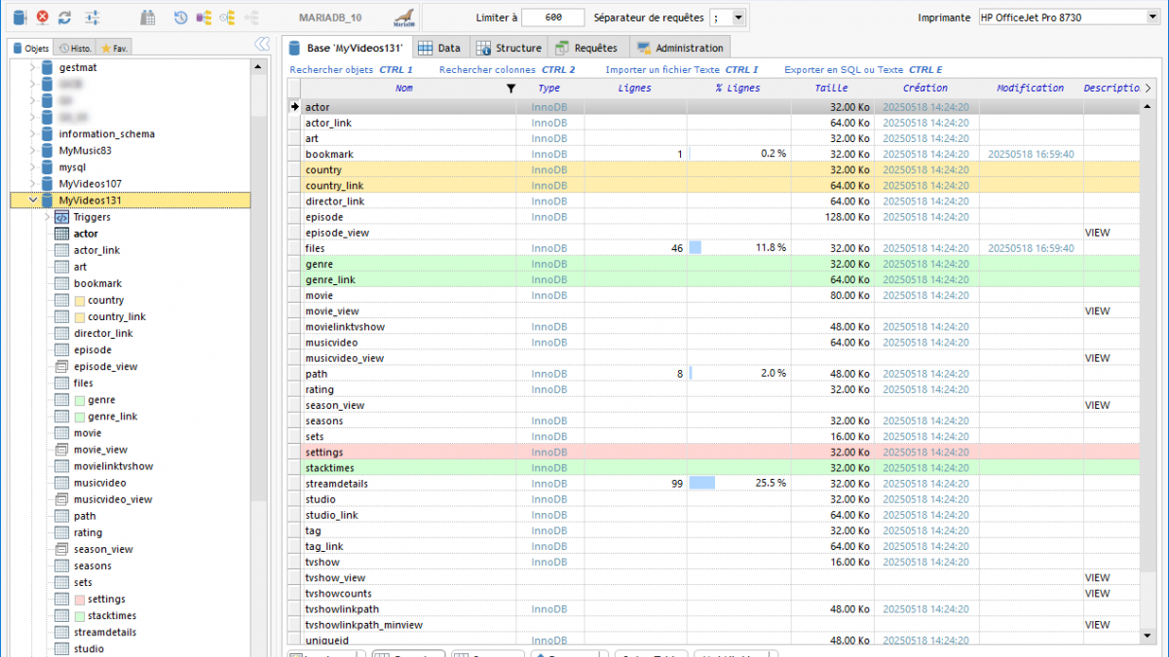
Task: Collapse the left panel with double chevron
Action: (x=261, y=45)
